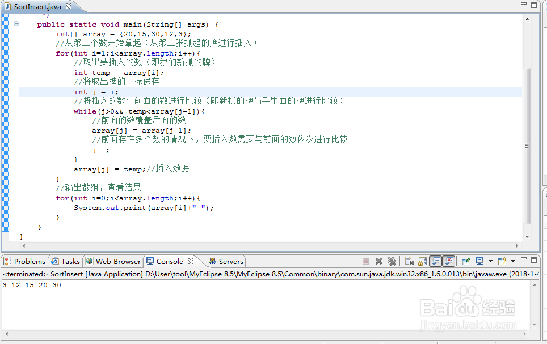Click the 'for(int i=0;i<array.length;i++){' line
Viewport: 547px width, 344px height.
pos(128,198)
